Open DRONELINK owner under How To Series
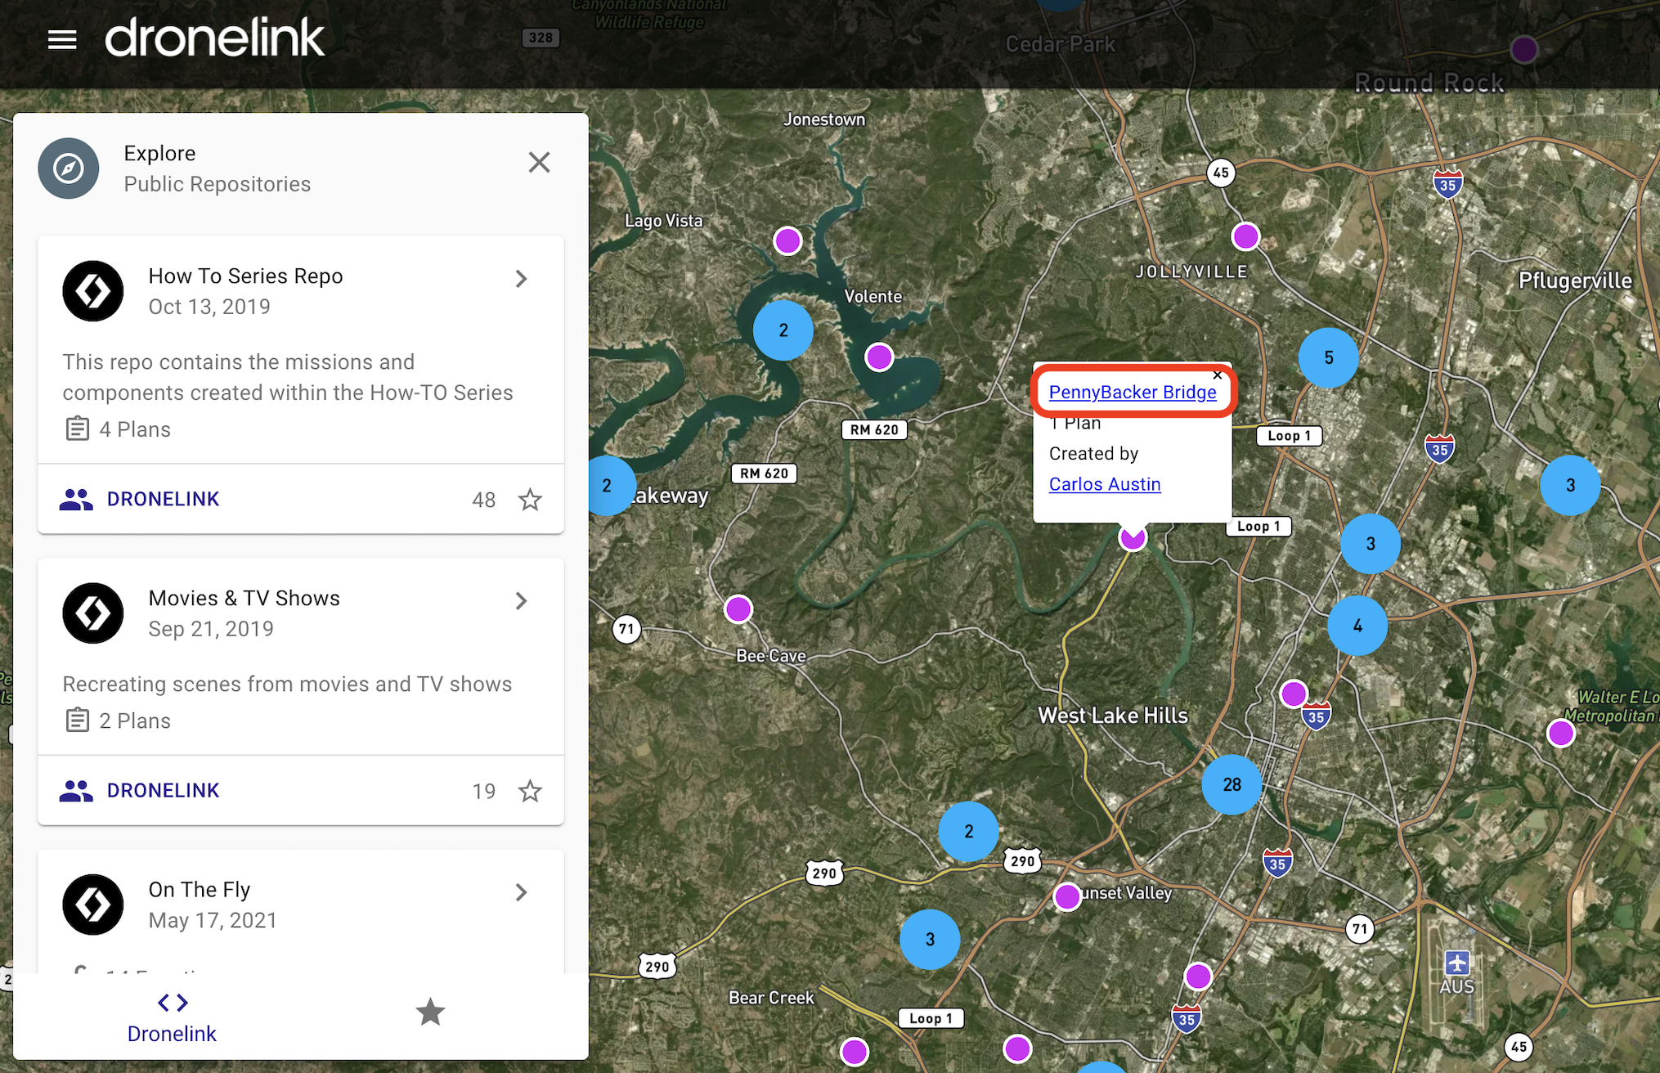 pos(140,499)
